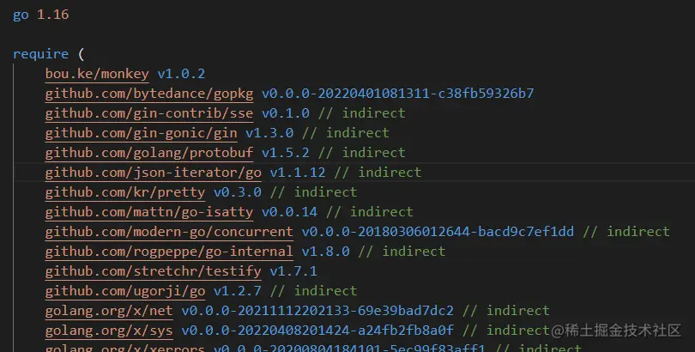Open the github.com/gin-gonic/gin link
Screen dimensions: 695x352
tap(142, 133)
